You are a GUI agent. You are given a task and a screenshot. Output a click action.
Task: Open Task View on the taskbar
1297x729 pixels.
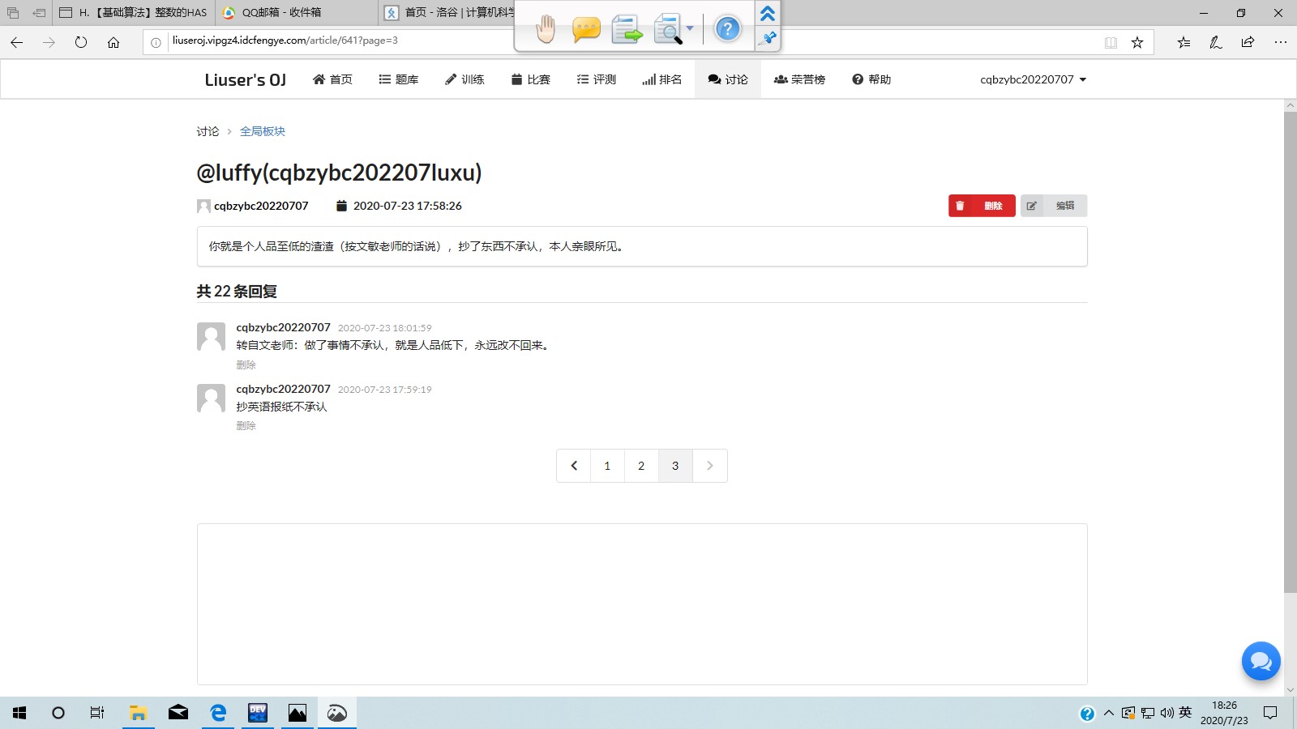(97, 713)
